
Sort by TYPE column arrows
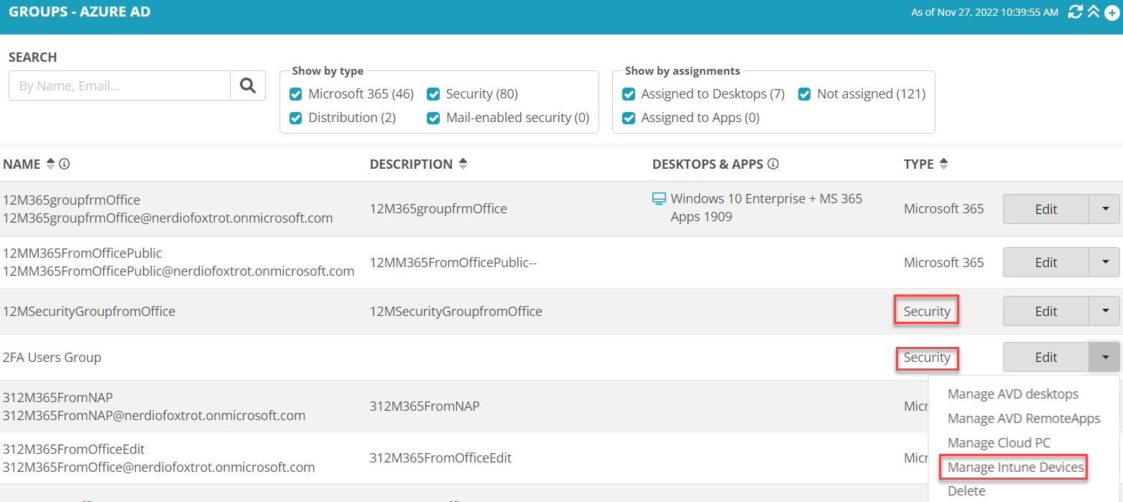point(943,164)
